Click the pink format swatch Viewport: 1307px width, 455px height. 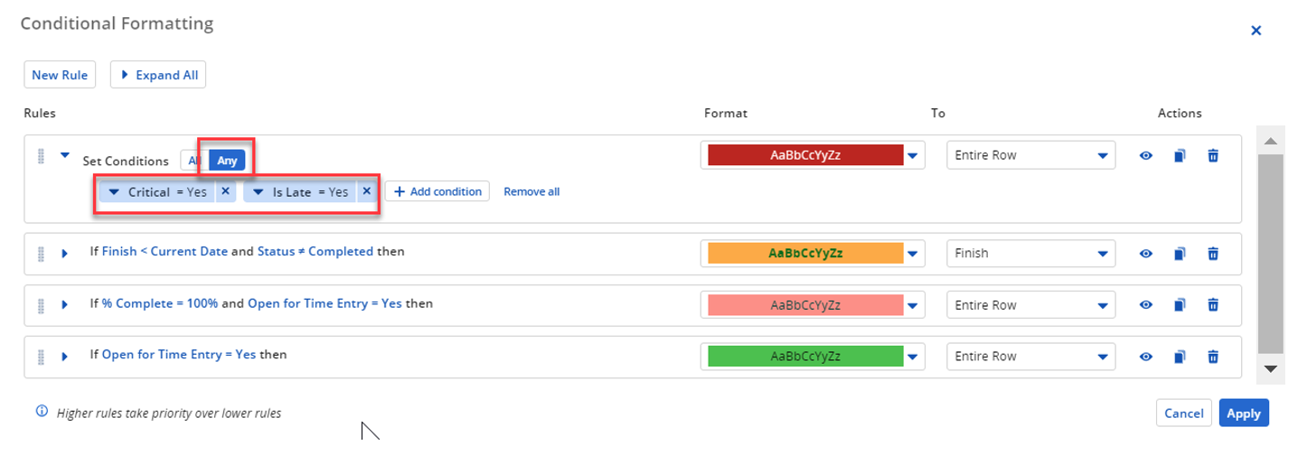point(805,305)
